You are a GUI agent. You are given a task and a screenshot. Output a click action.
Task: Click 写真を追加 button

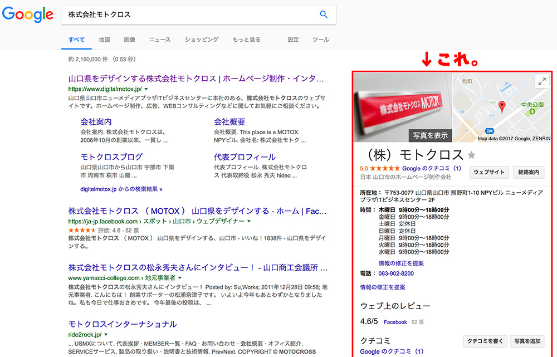pos(527,341)
